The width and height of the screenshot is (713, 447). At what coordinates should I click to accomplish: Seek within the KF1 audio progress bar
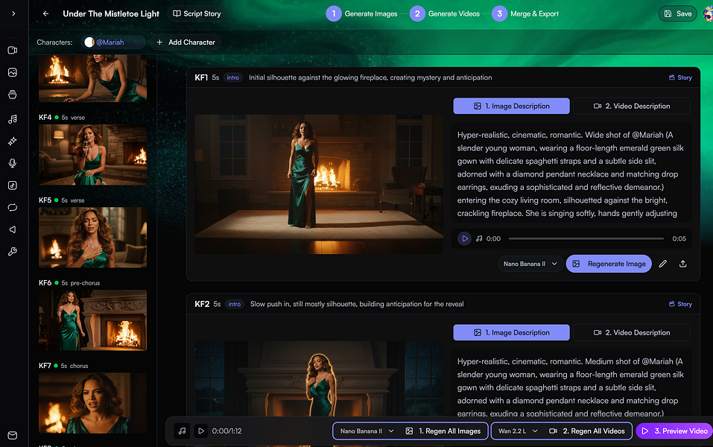point(586,238)
